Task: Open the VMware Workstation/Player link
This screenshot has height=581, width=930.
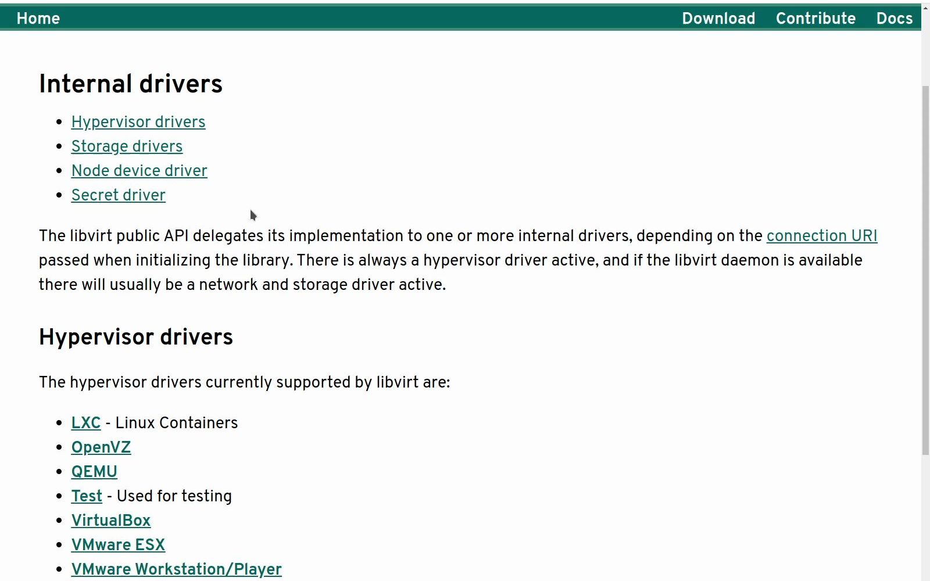Action: (x=177, y=569)
